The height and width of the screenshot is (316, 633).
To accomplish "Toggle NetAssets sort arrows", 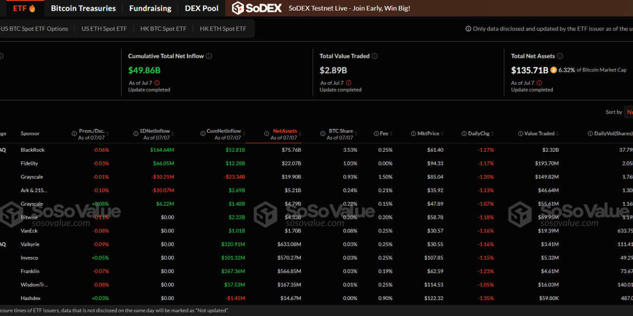I will 299,133.
